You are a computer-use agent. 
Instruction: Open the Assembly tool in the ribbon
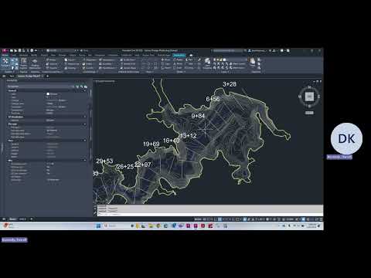pyautogui.click(x=106, y=64)
